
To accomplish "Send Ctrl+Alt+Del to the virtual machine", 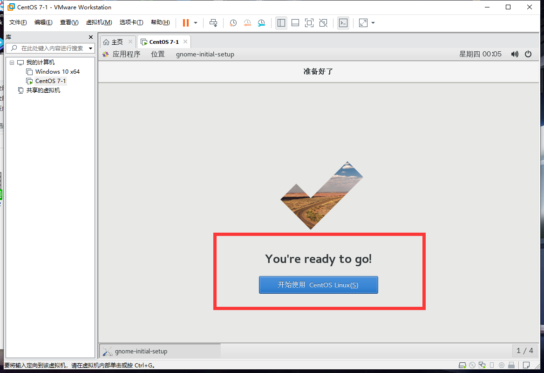I will click(213, 23).
